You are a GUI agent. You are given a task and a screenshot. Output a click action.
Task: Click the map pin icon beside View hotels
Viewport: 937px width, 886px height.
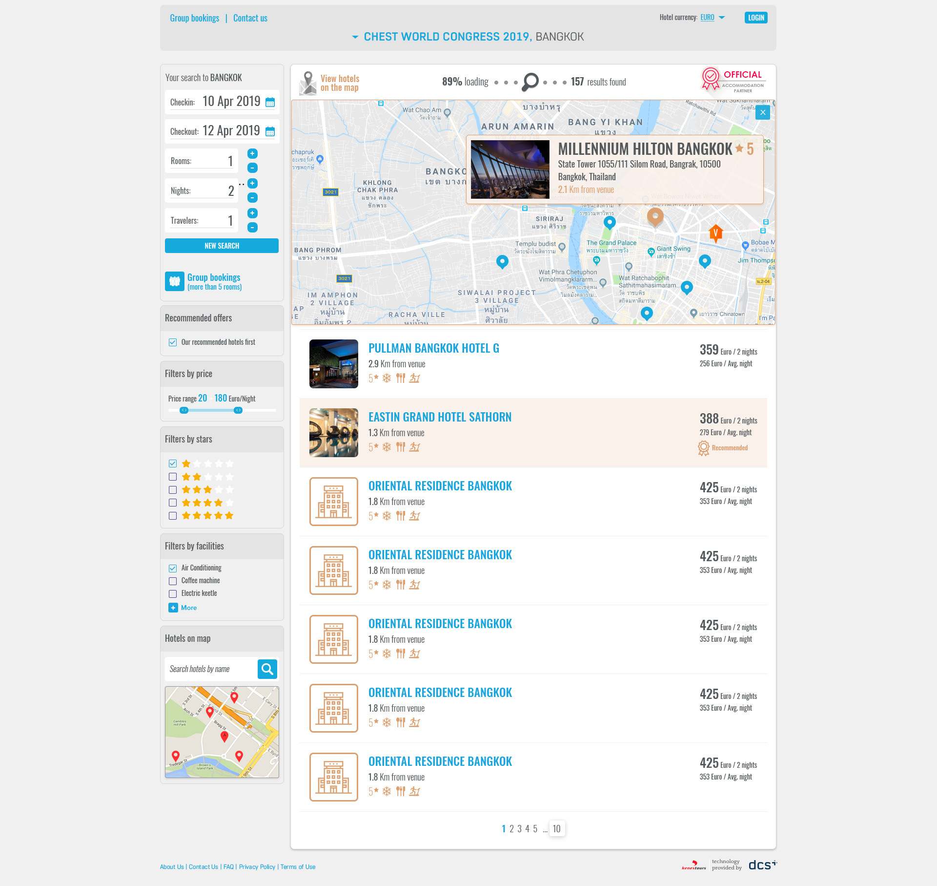308,83
